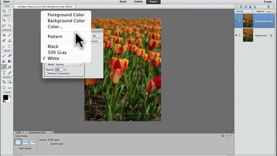Select the Blur tool

4,46
